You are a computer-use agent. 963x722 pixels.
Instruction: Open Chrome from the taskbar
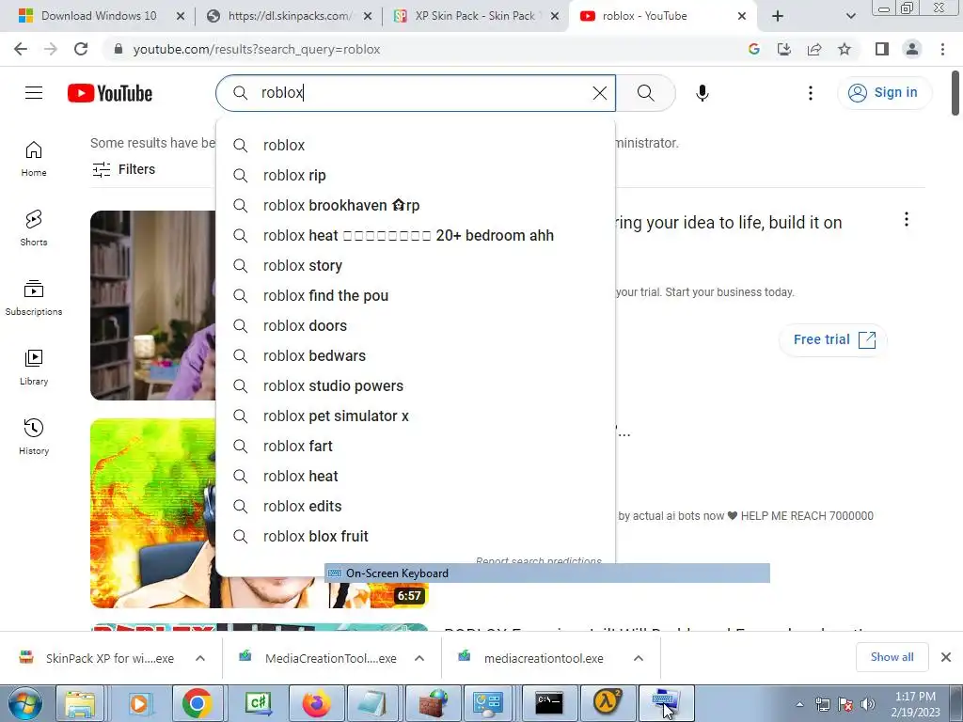tap(197, 703)
